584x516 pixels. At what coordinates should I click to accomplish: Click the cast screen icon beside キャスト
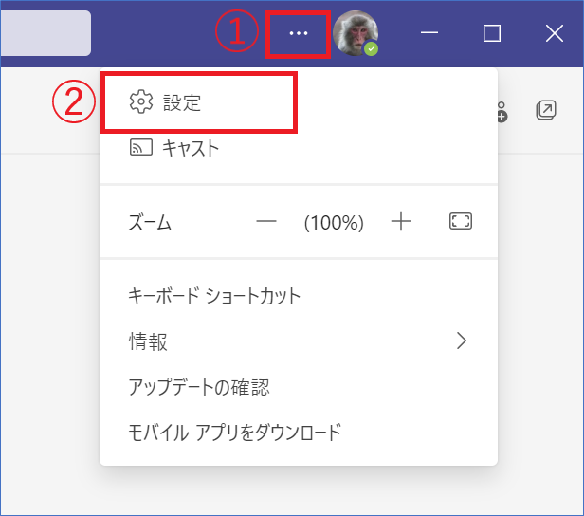(x=140, y=148)
